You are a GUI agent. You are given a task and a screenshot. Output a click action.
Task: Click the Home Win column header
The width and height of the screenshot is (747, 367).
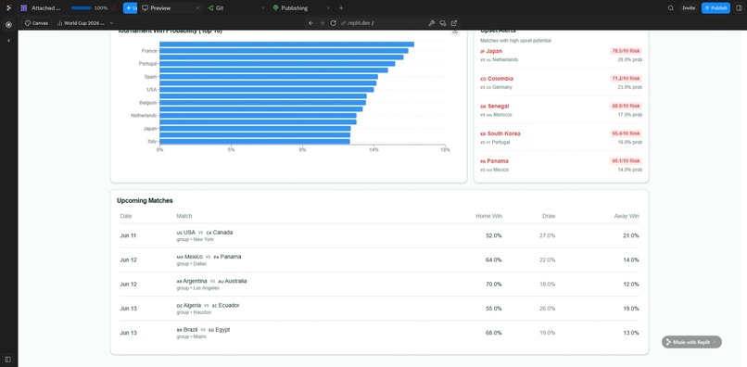coord(488,216)
